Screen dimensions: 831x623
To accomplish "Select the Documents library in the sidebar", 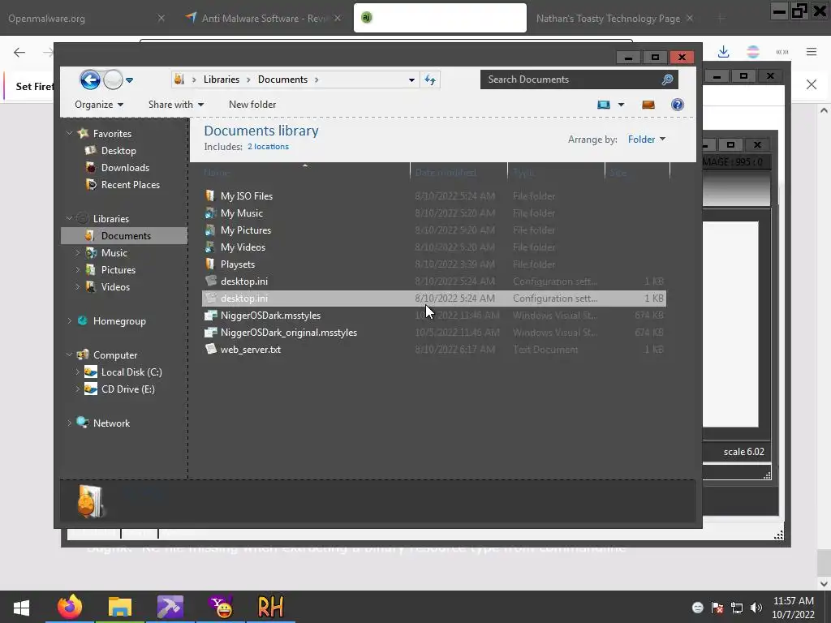I will click(124, 236).
